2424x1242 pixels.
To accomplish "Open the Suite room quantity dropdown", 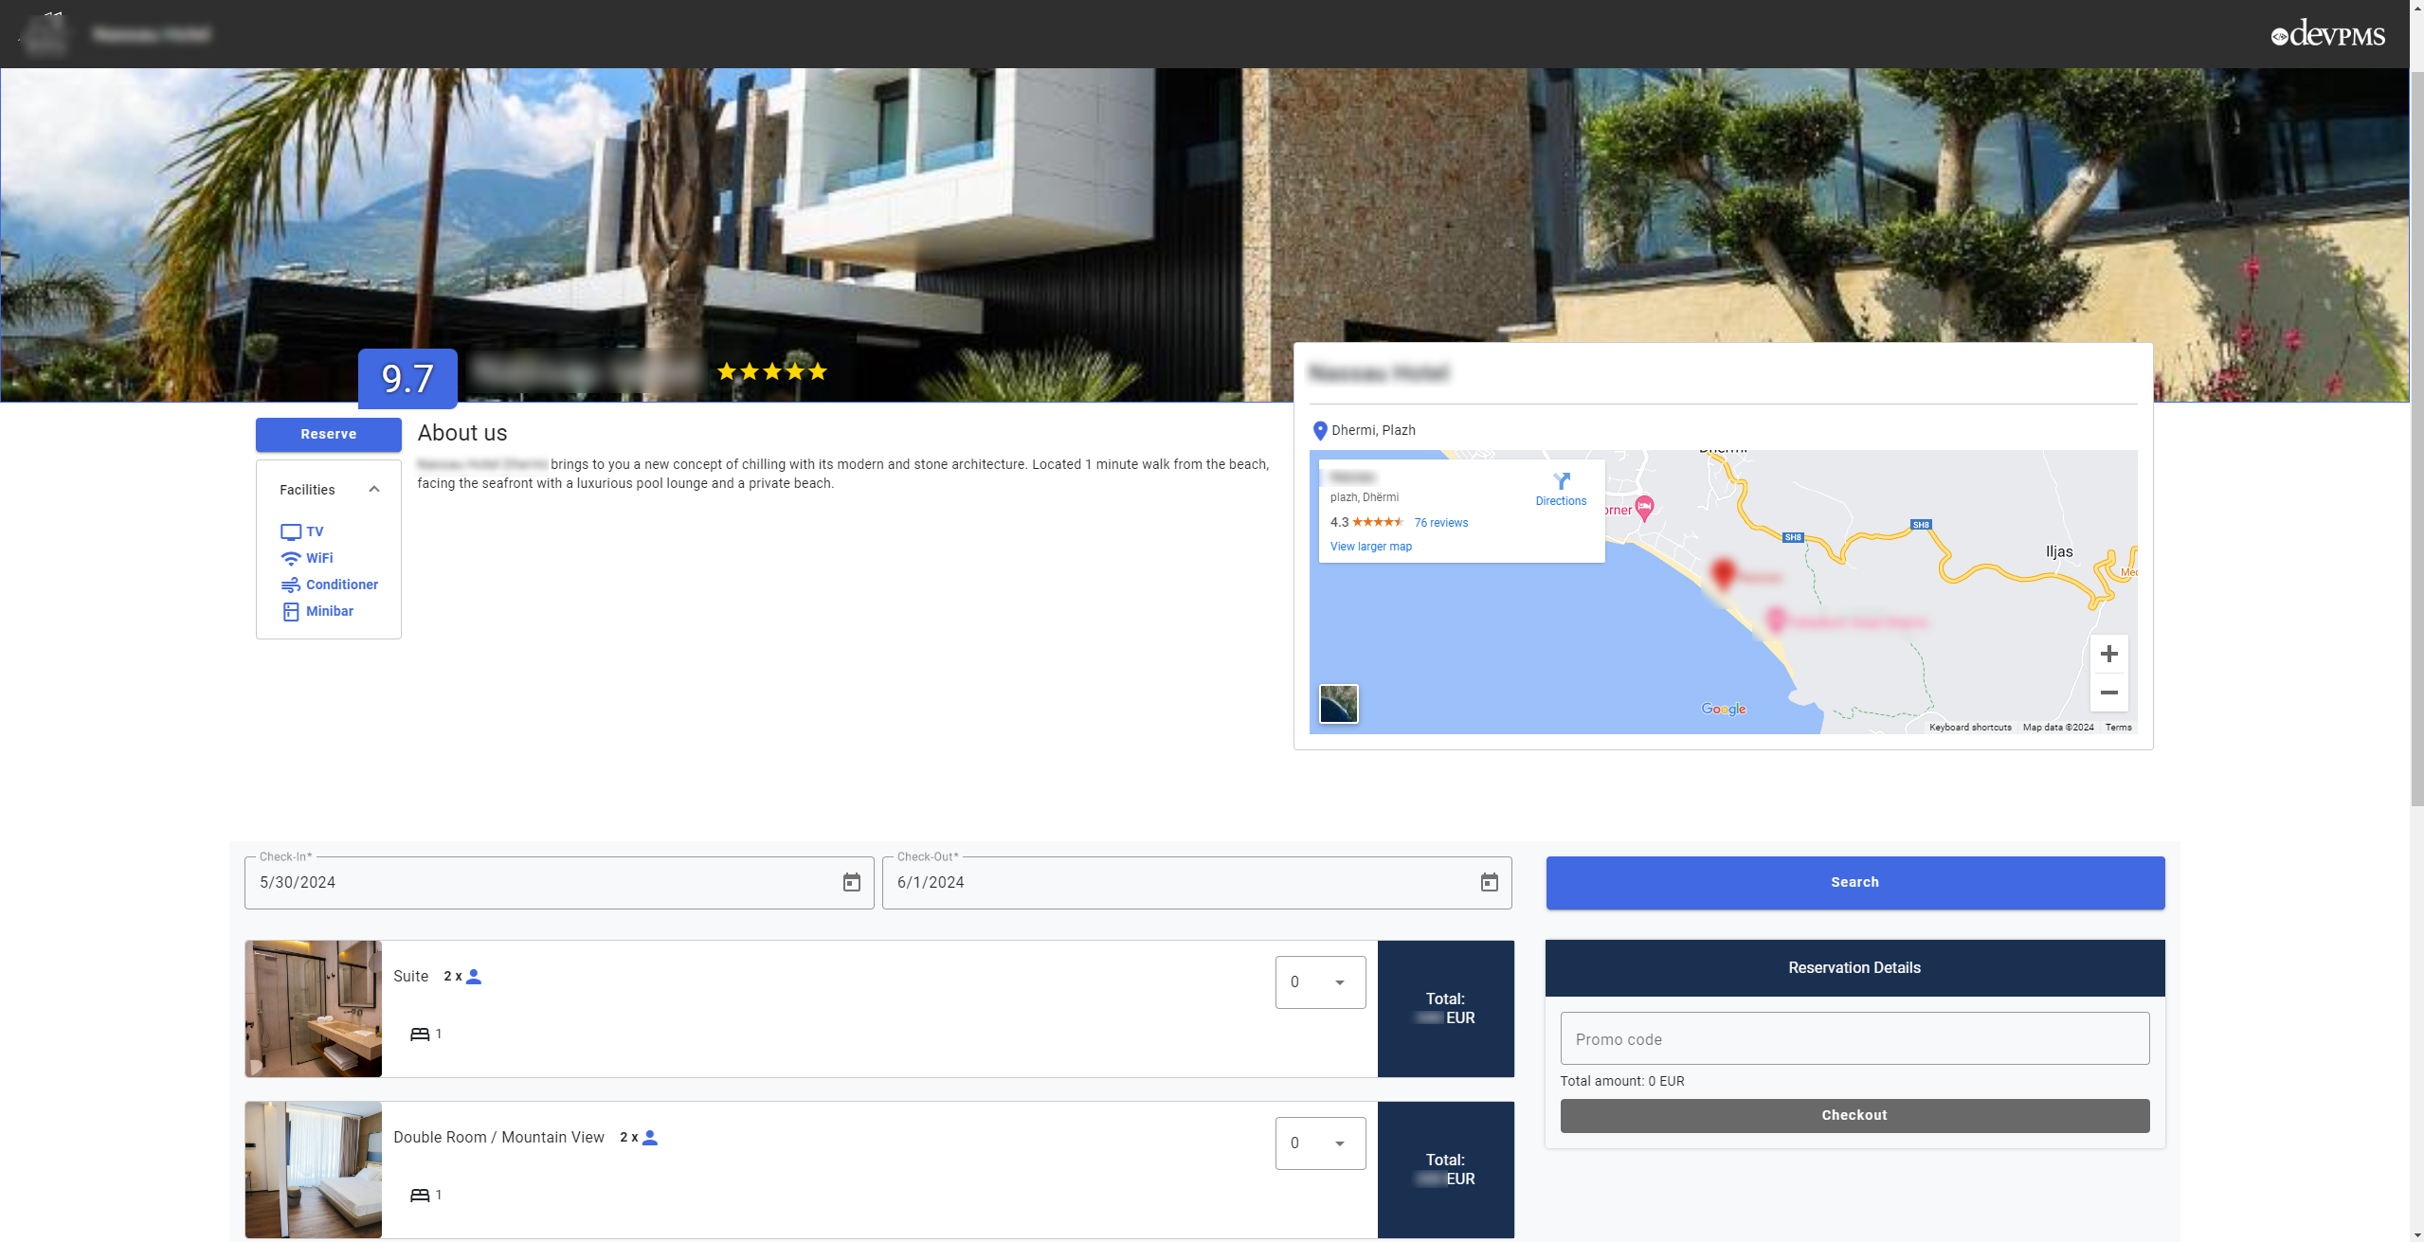I will click(x=1319, y=982).
